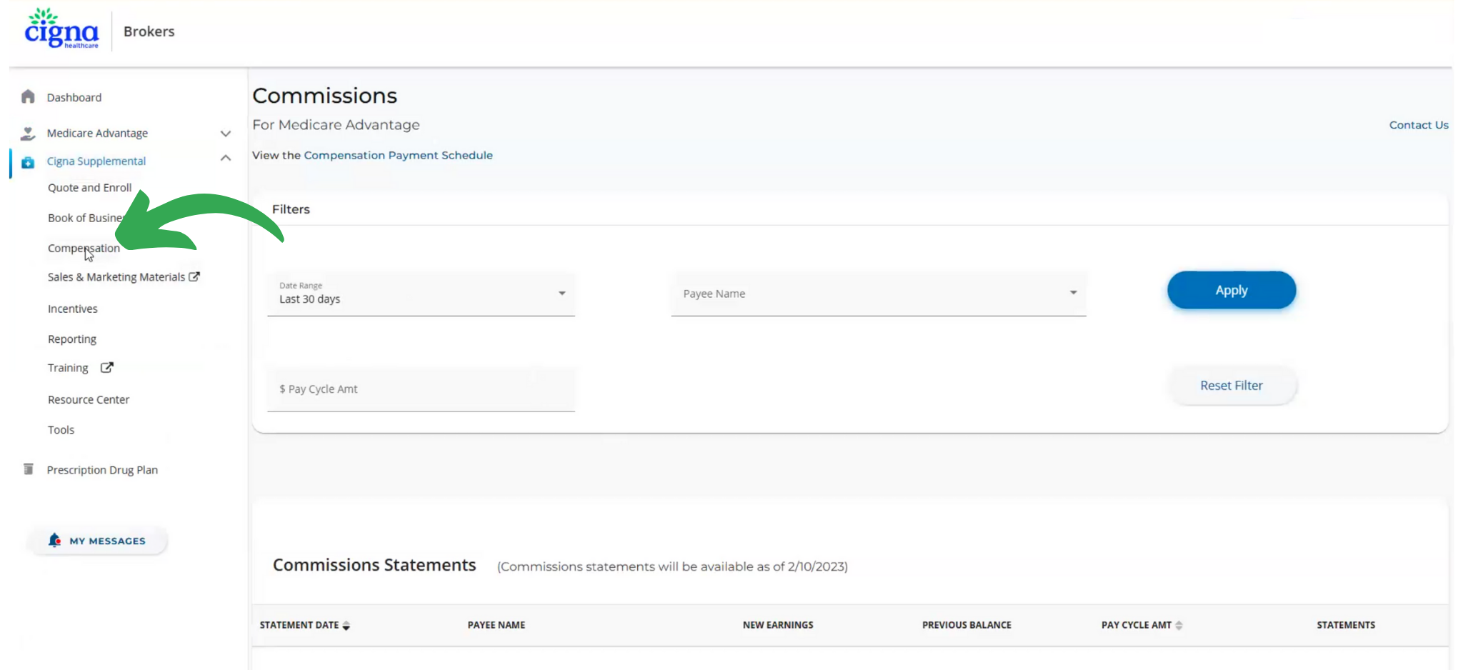Click the Statement Date column header

click(x=299, y=625)
